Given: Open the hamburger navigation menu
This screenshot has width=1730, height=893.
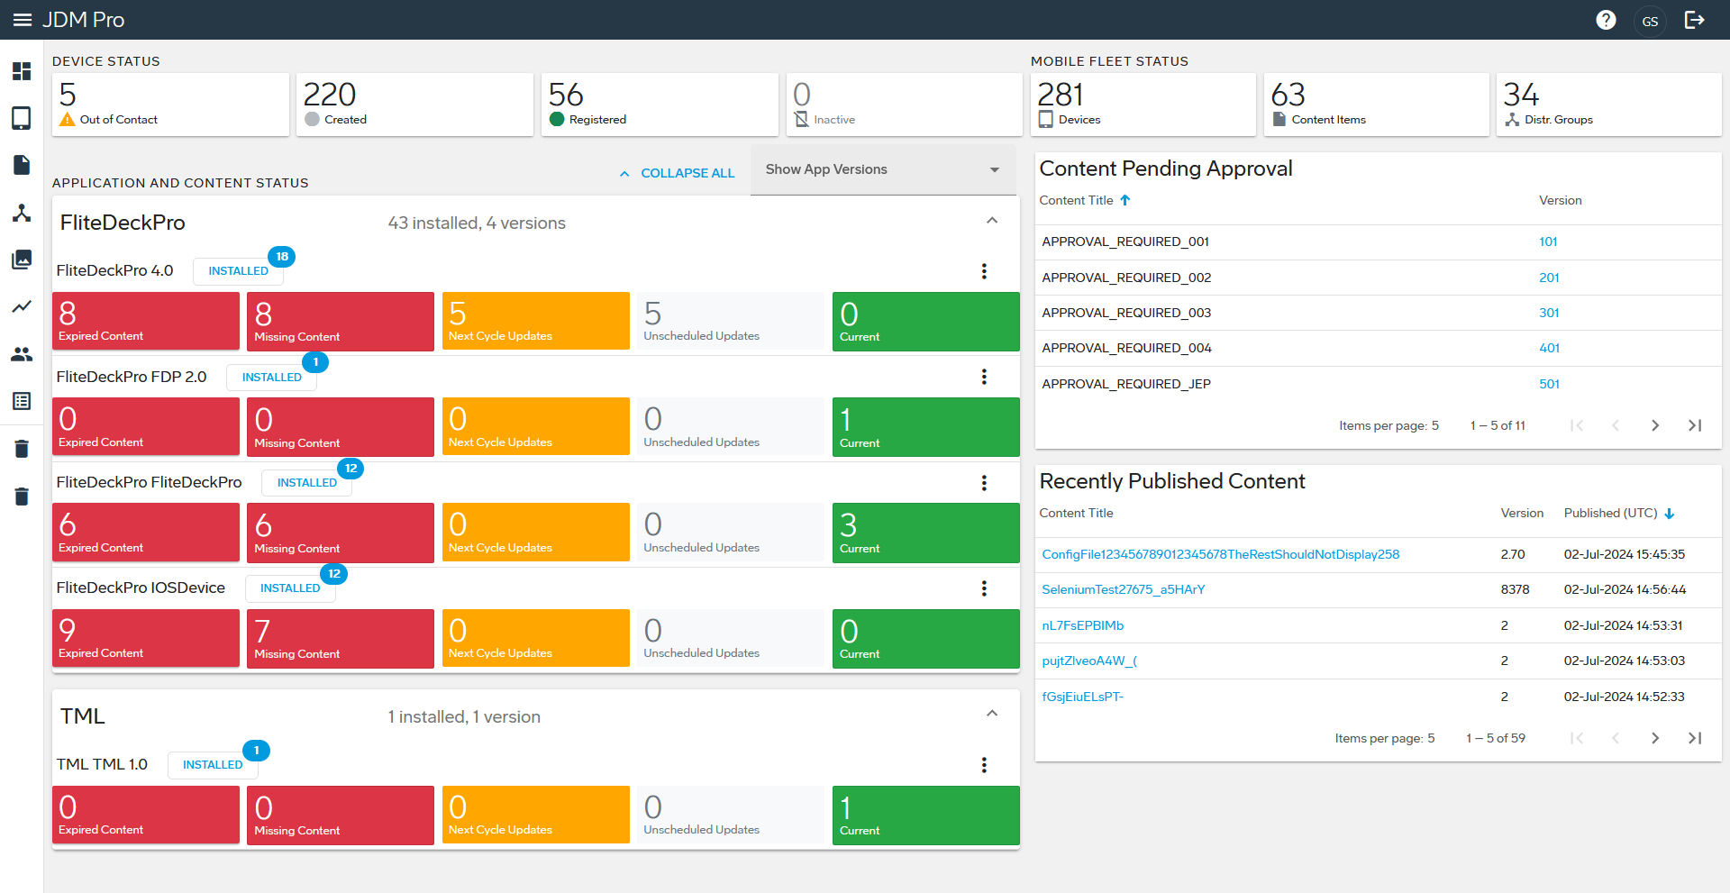Looking at the screenshot, I should coord(23,20).
